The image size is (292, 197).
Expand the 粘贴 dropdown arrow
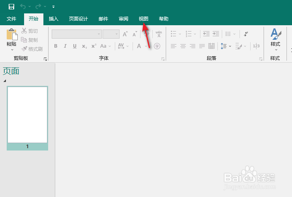pos(12,50)
